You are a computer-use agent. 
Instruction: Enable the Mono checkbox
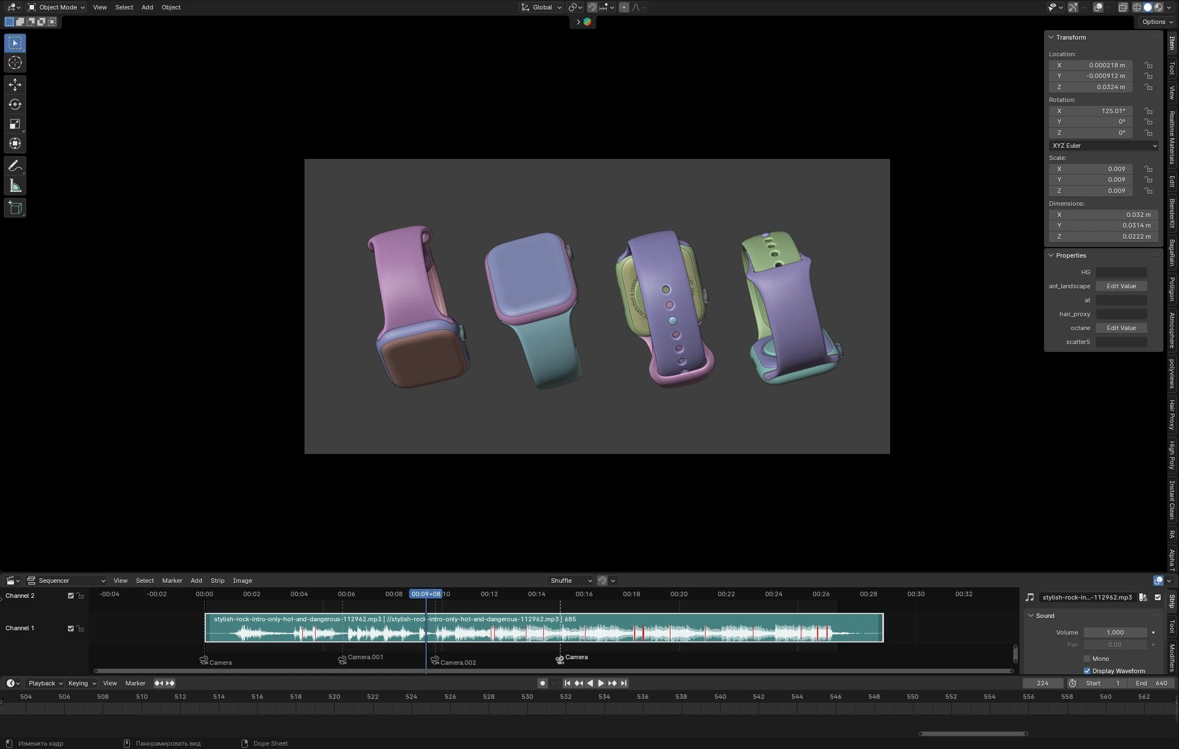(1086, 659)
